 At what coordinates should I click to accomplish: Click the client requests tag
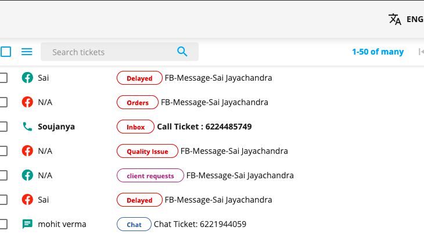point(150,175)
